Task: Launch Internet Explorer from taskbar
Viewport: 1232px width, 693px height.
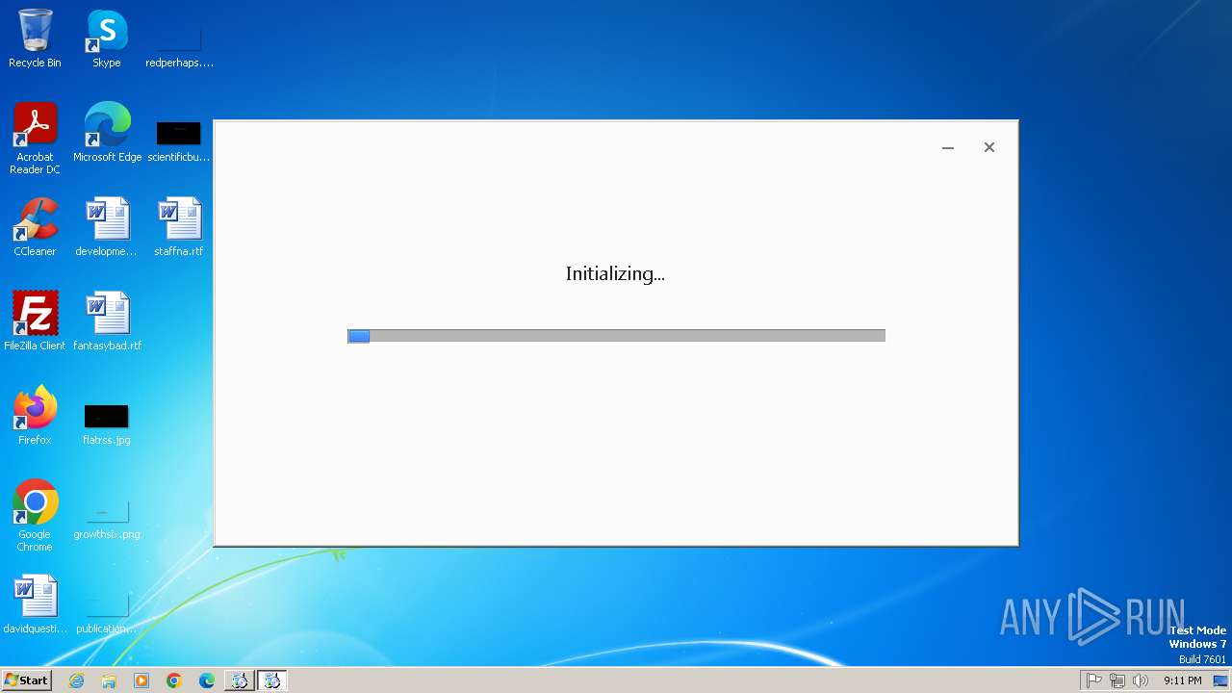Action: click(76, 680)
